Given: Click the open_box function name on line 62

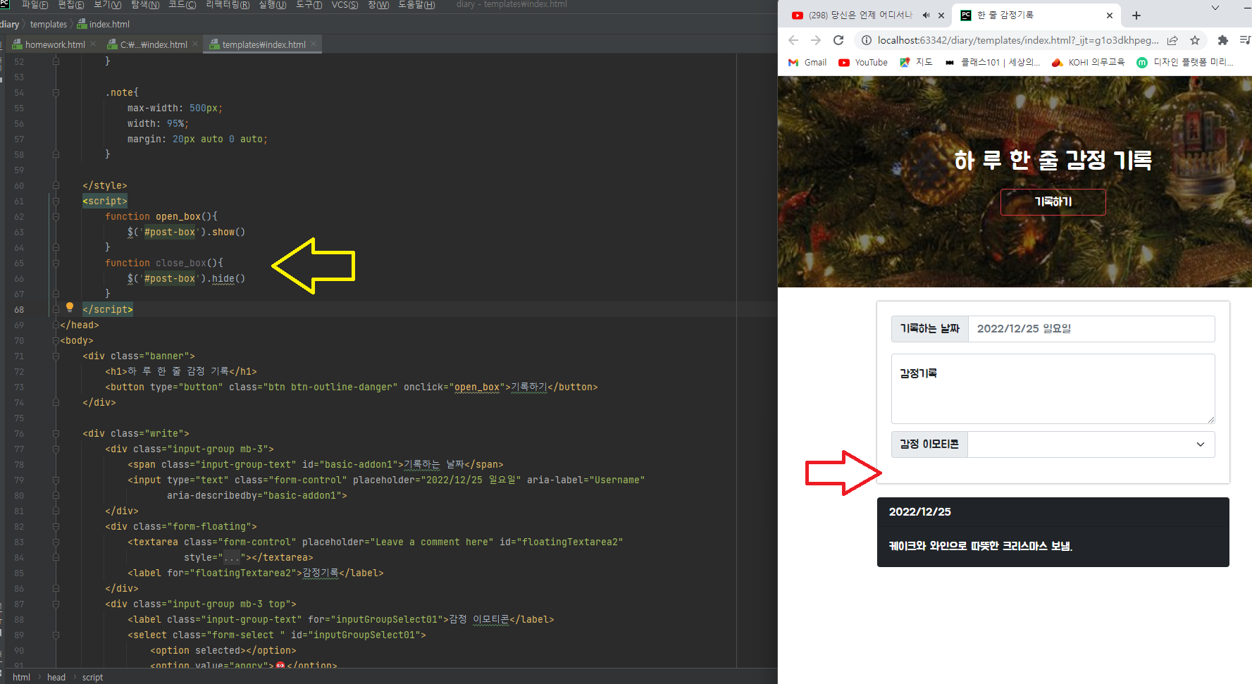Looking at the screenshot, I should 178,216.
